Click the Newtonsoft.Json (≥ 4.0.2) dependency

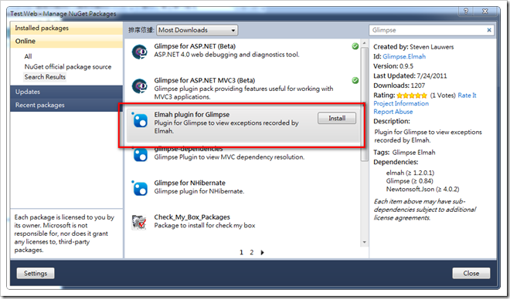pos(423,189)
